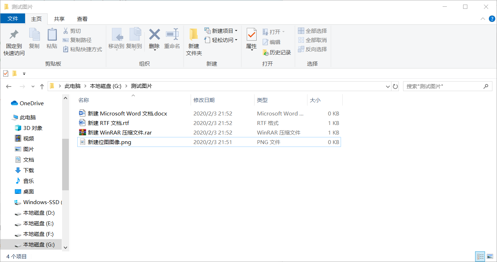This screenshot has width=497, height=262.
Task: Click 复制路径 in the clipboard group
Action: pyautogui.click(x=77, y=40)
